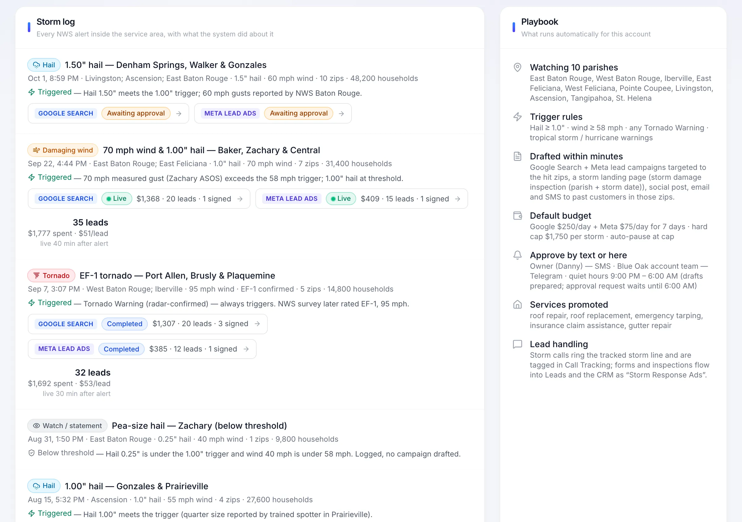742x522 pixels.
Task: Click the bell icon beside Approve by text
Action: tap(518, 255)
